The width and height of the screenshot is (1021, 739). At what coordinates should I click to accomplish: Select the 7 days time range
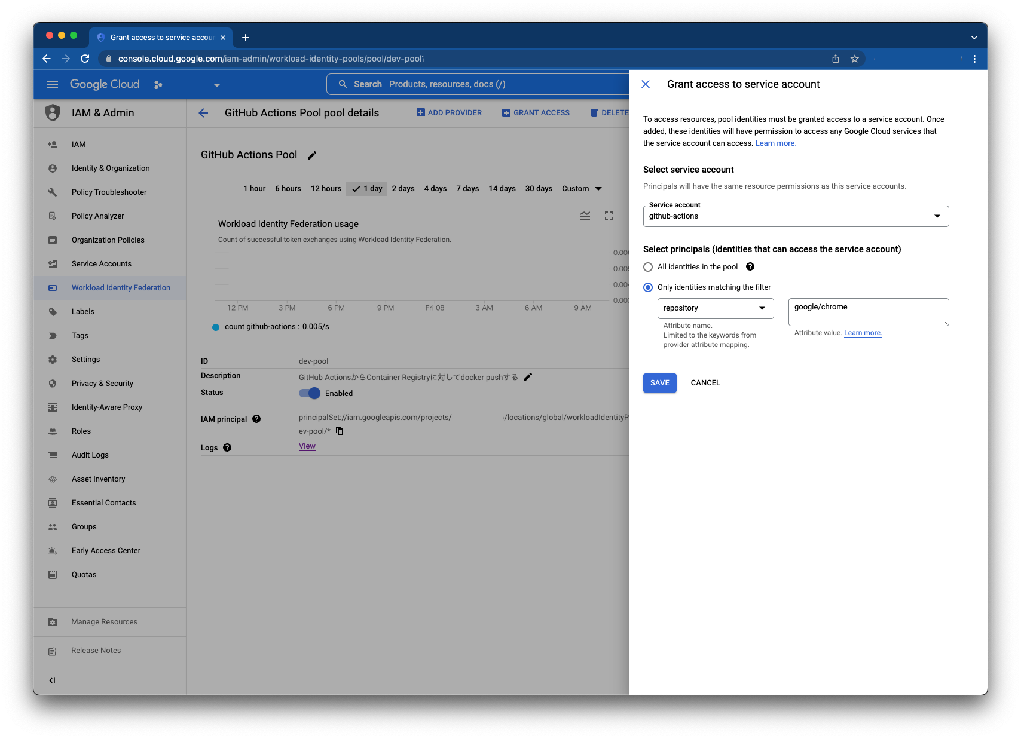pos(467,189)
